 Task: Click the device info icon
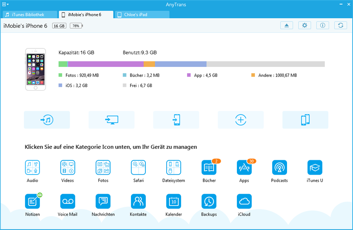click(x=323, y=26)
